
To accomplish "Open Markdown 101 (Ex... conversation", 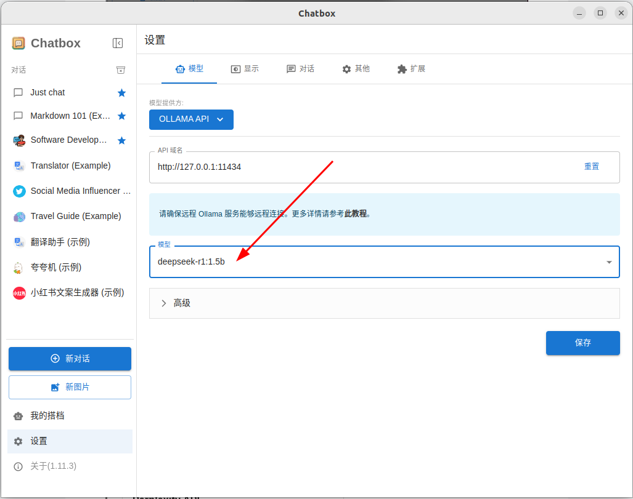I will click(70, 116).
